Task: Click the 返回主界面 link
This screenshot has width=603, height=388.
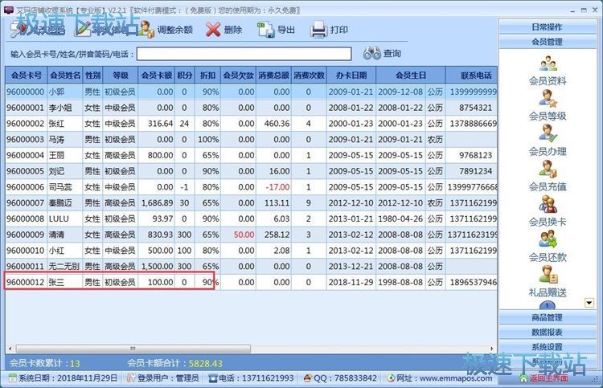Action: [549, 378]
